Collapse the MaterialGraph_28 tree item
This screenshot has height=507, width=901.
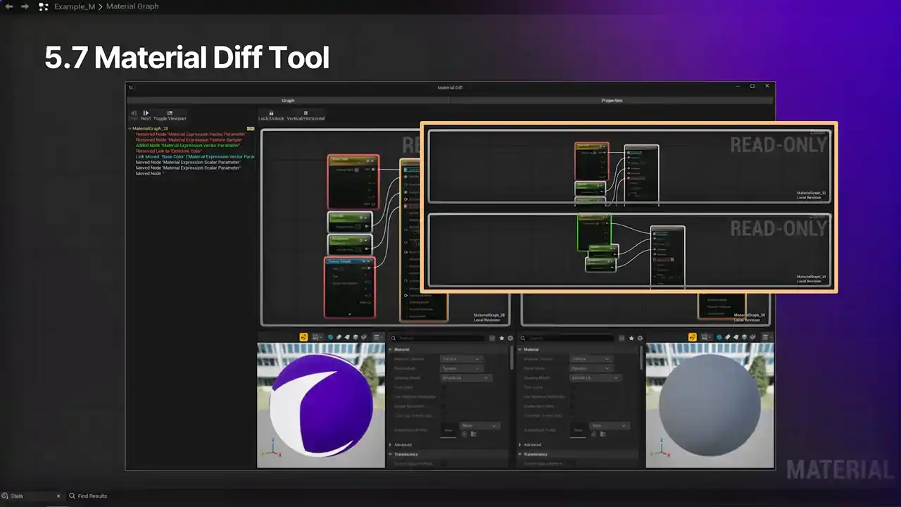130,129
